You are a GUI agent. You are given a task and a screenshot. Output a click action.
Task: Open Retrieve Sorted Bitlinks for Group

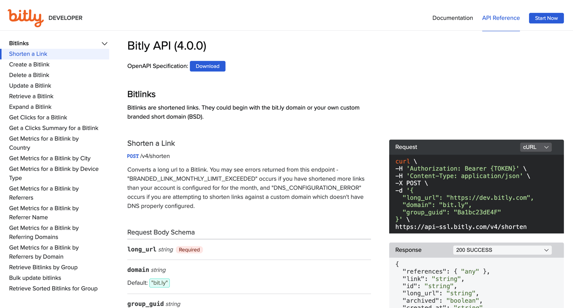53,289
